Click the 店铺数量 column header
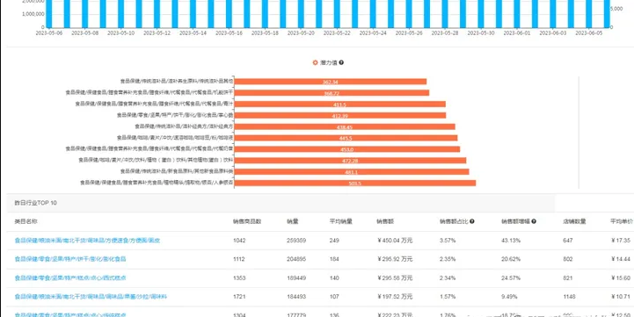Screen dimensions: 634x317 tap(574, 221)
